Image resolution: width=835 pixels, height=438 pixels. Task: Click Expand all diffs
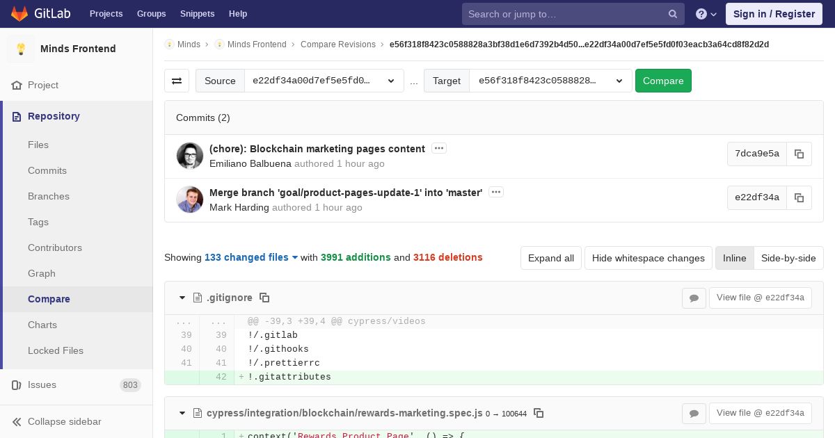coord(551,258)
